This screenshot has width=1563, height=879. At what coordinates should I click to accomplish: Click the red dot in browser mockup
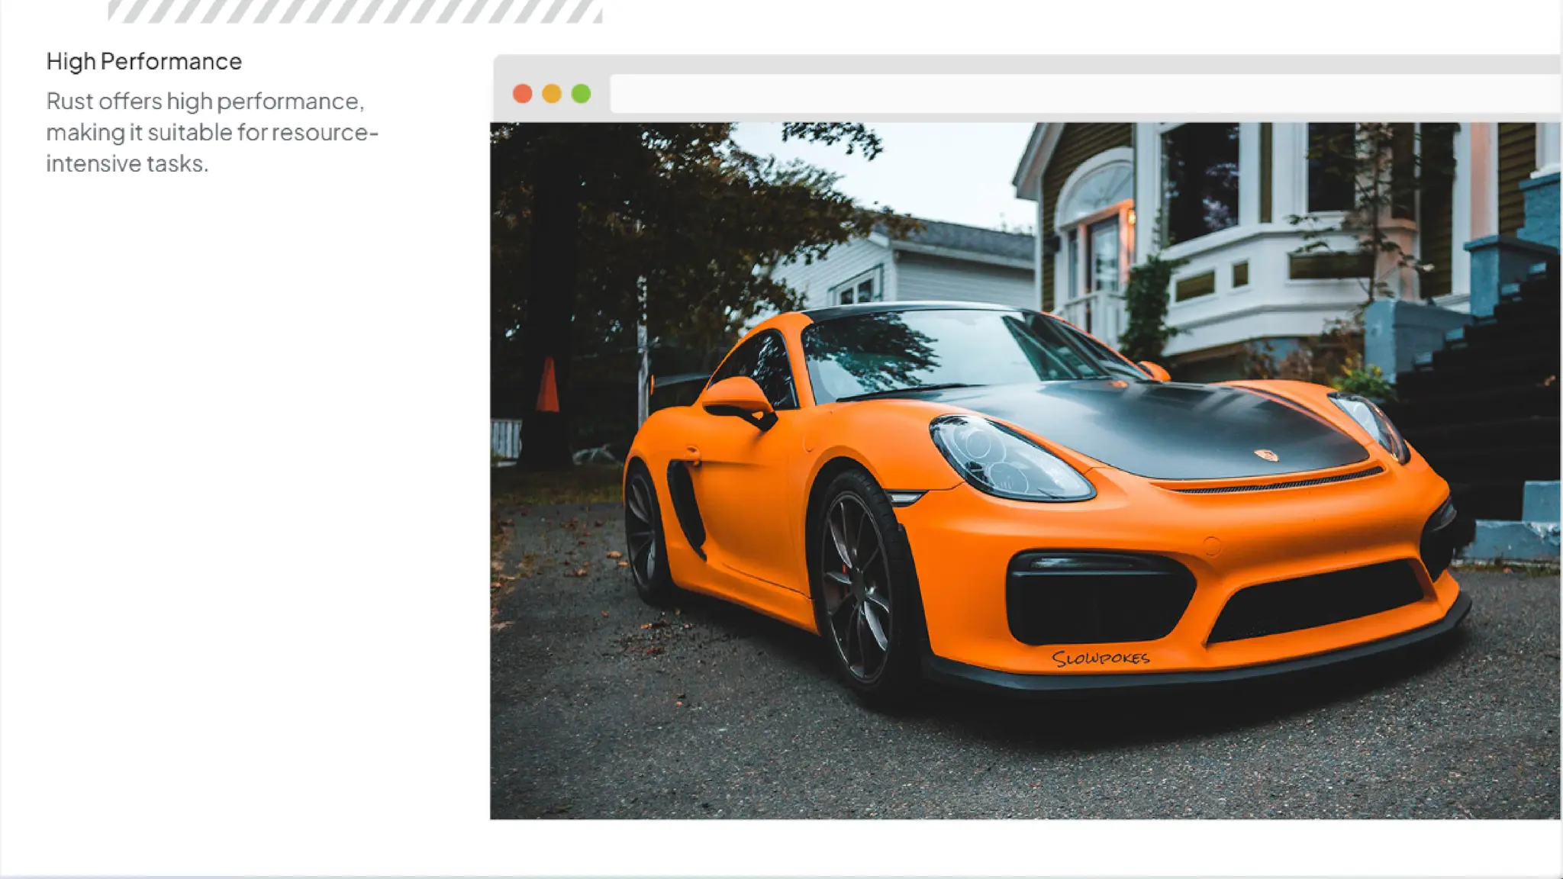pyautogui.click(x=522, y=94)
